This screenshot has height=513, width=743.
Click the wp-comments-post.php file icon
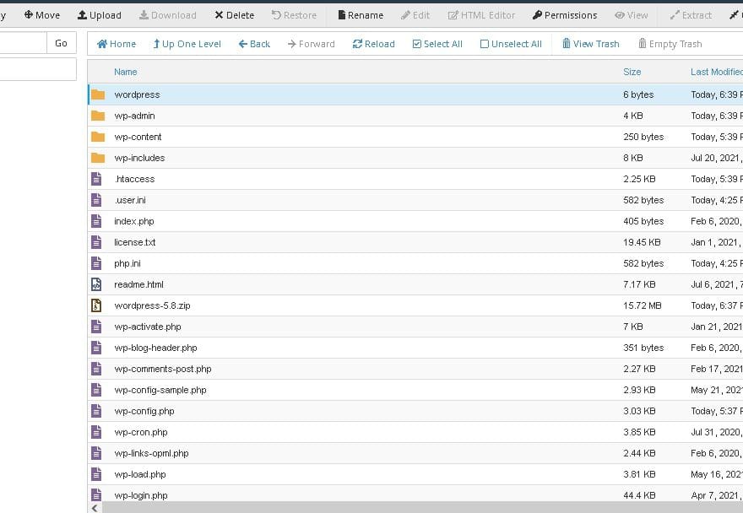(x=96, y=369)
